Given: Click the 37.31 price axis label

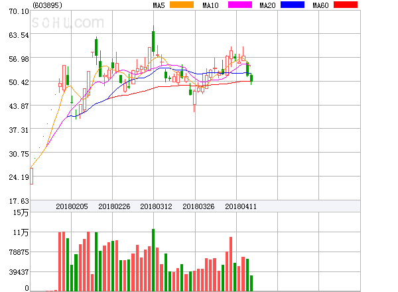Looking at the screenshot, I should click(x=19, y=130).
